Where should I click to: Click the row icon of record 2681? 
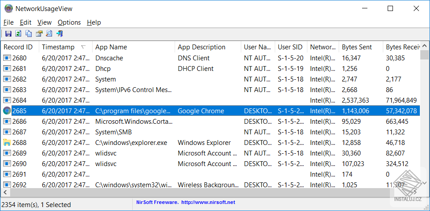[7, 69]
